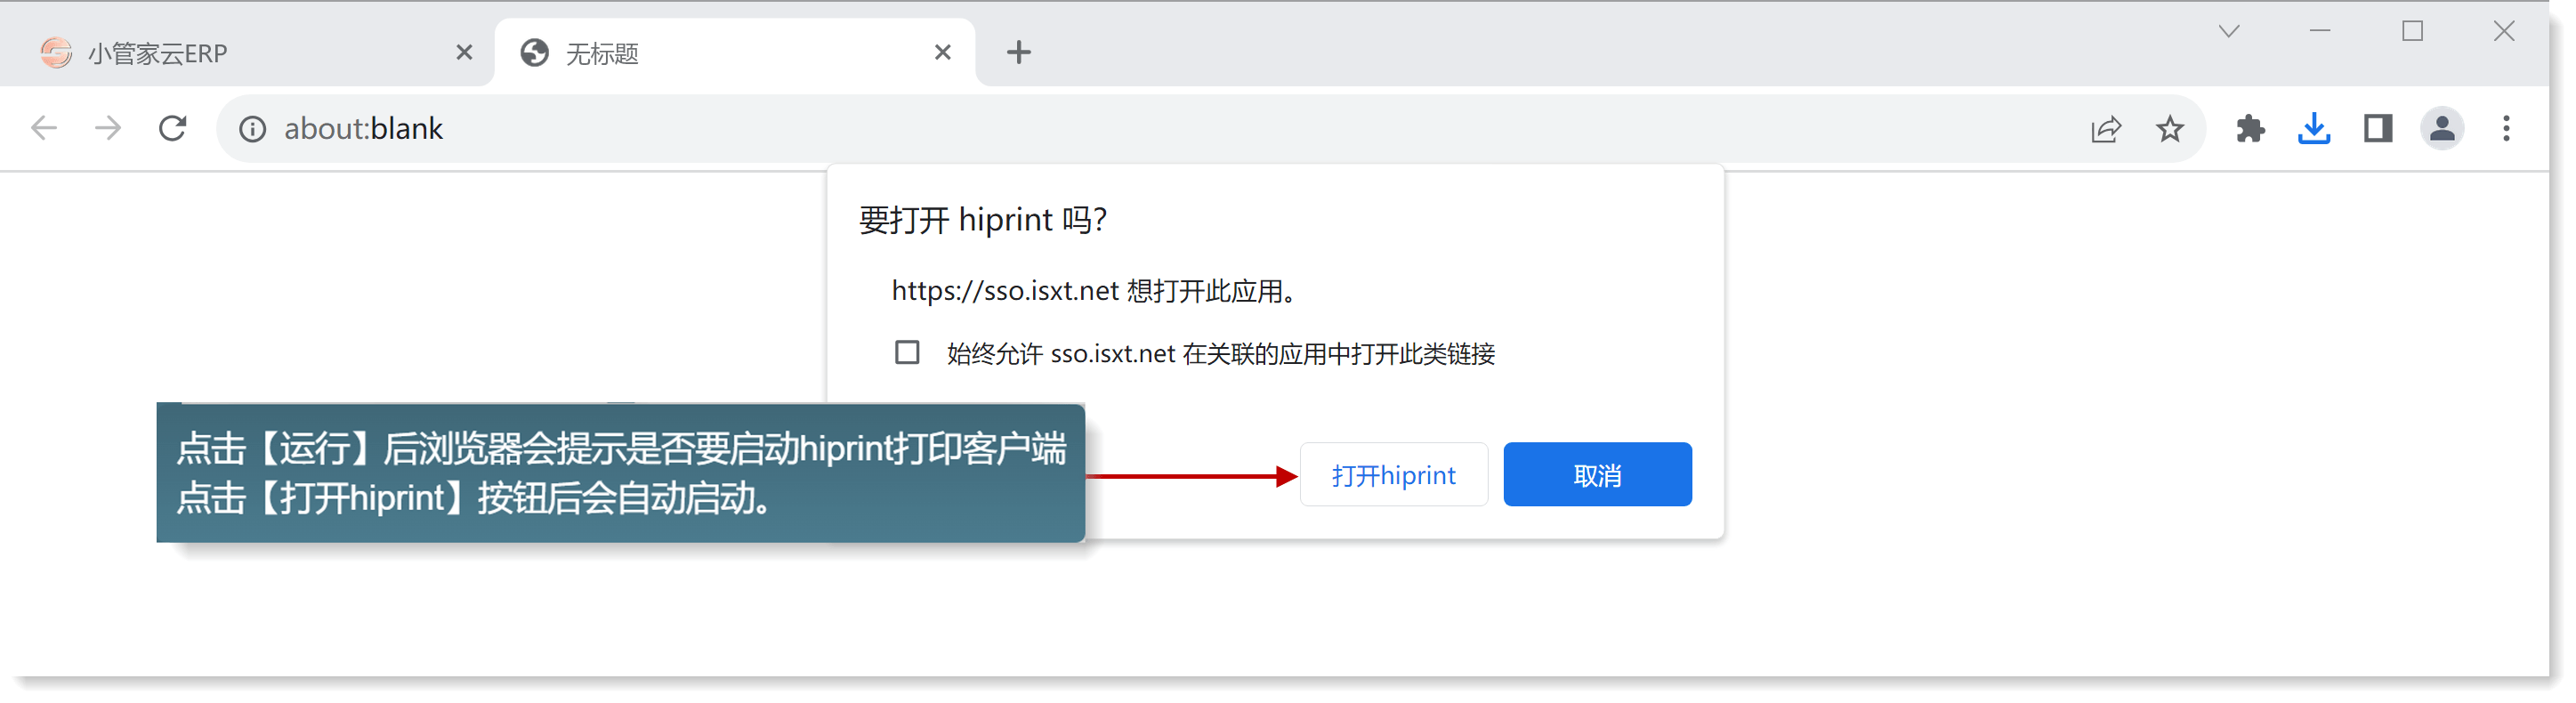Click the forward navigation arrow
Image resolution: width=2576 pixels, height=703 pixels.
(x=108, y=128)
